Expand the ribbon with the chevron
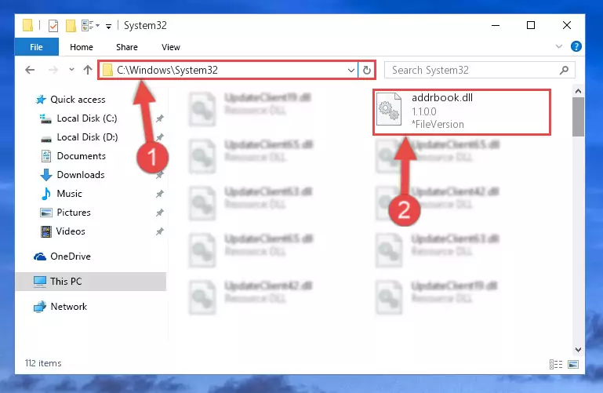 559,46
